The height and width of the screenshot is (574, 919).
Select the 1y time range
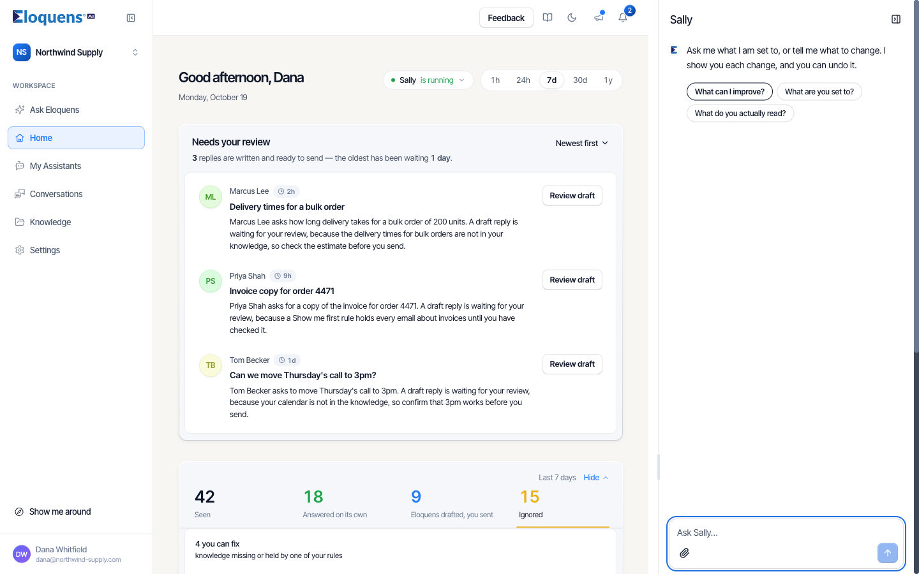608,80
